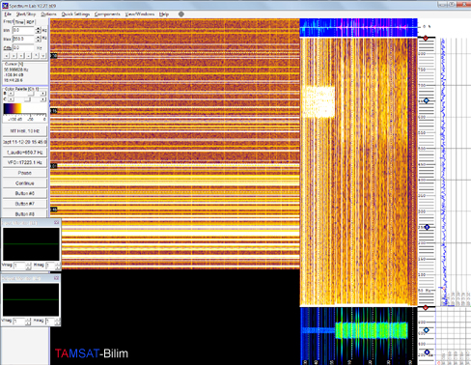
Task: Click the left arrow of the brightness B scrollbar
Action: (11, 94)
